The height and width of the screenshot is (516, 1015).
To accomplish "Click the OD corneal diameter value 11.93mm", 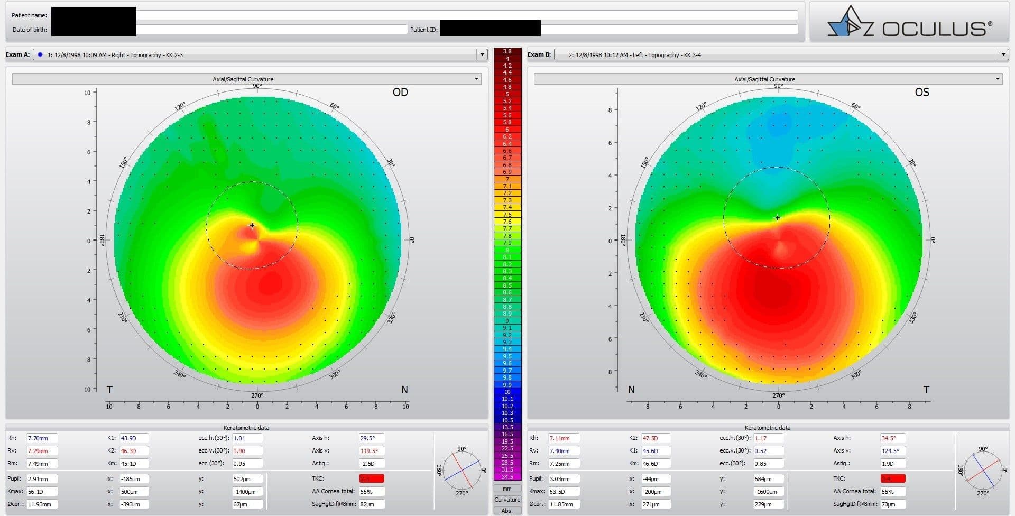I will coord(42,504).
